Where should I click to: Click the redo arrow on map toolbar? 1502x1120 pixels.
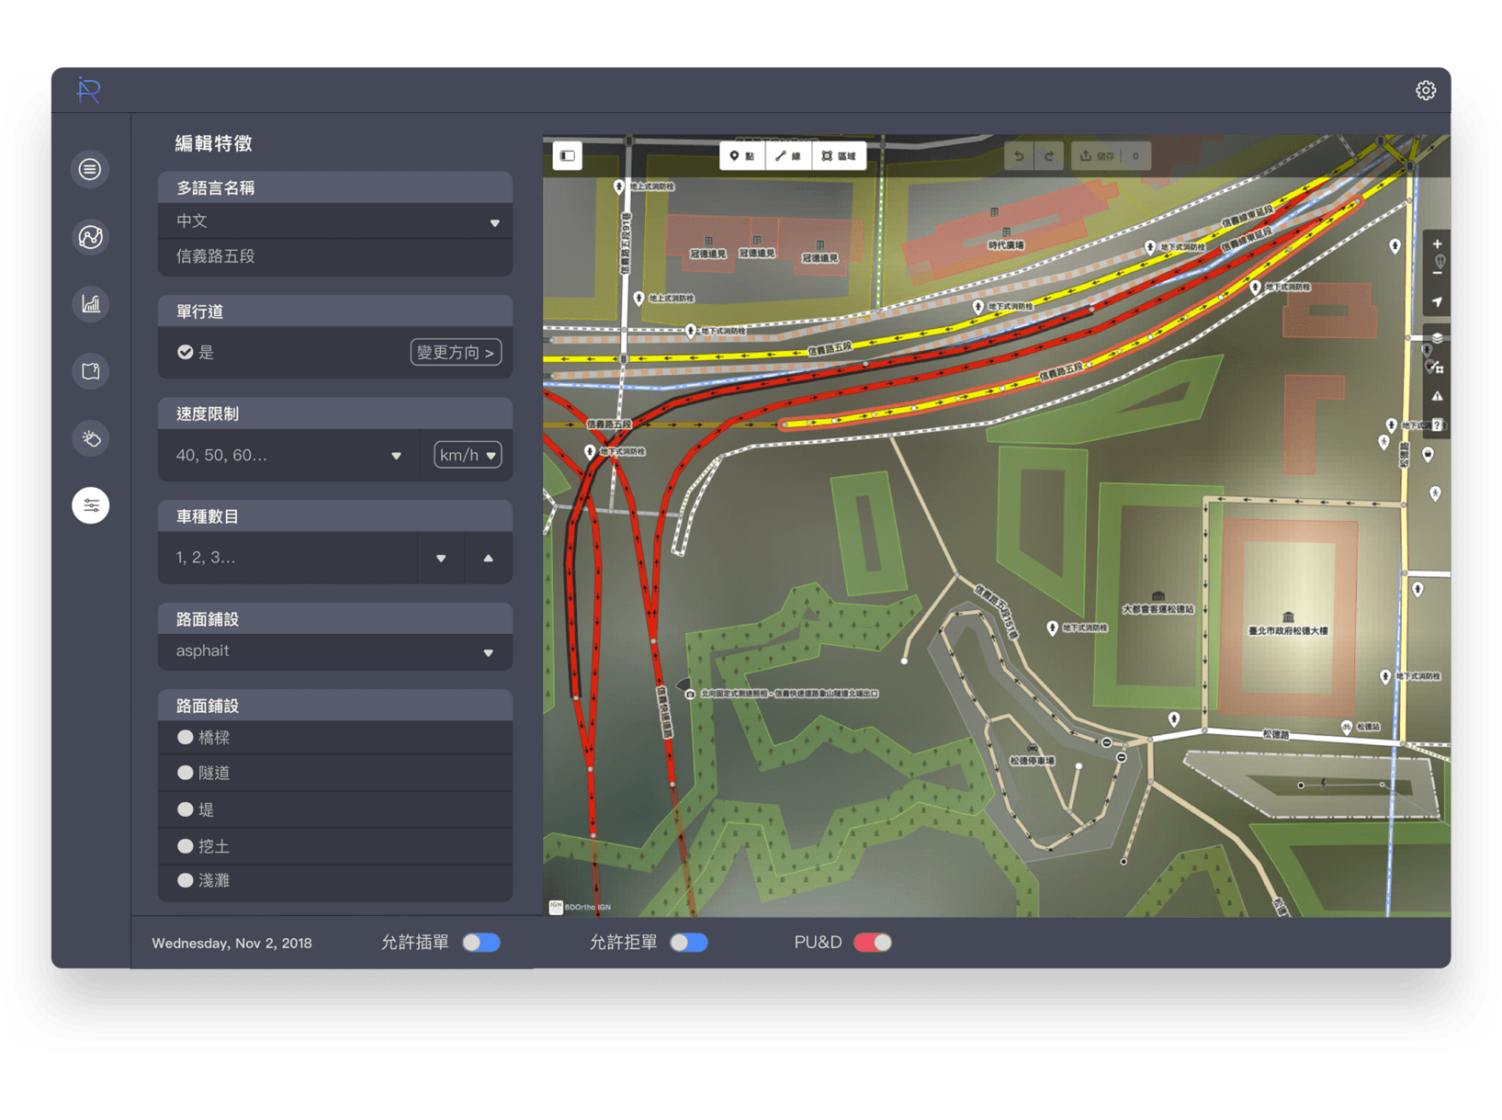(x=1049, y=156)
